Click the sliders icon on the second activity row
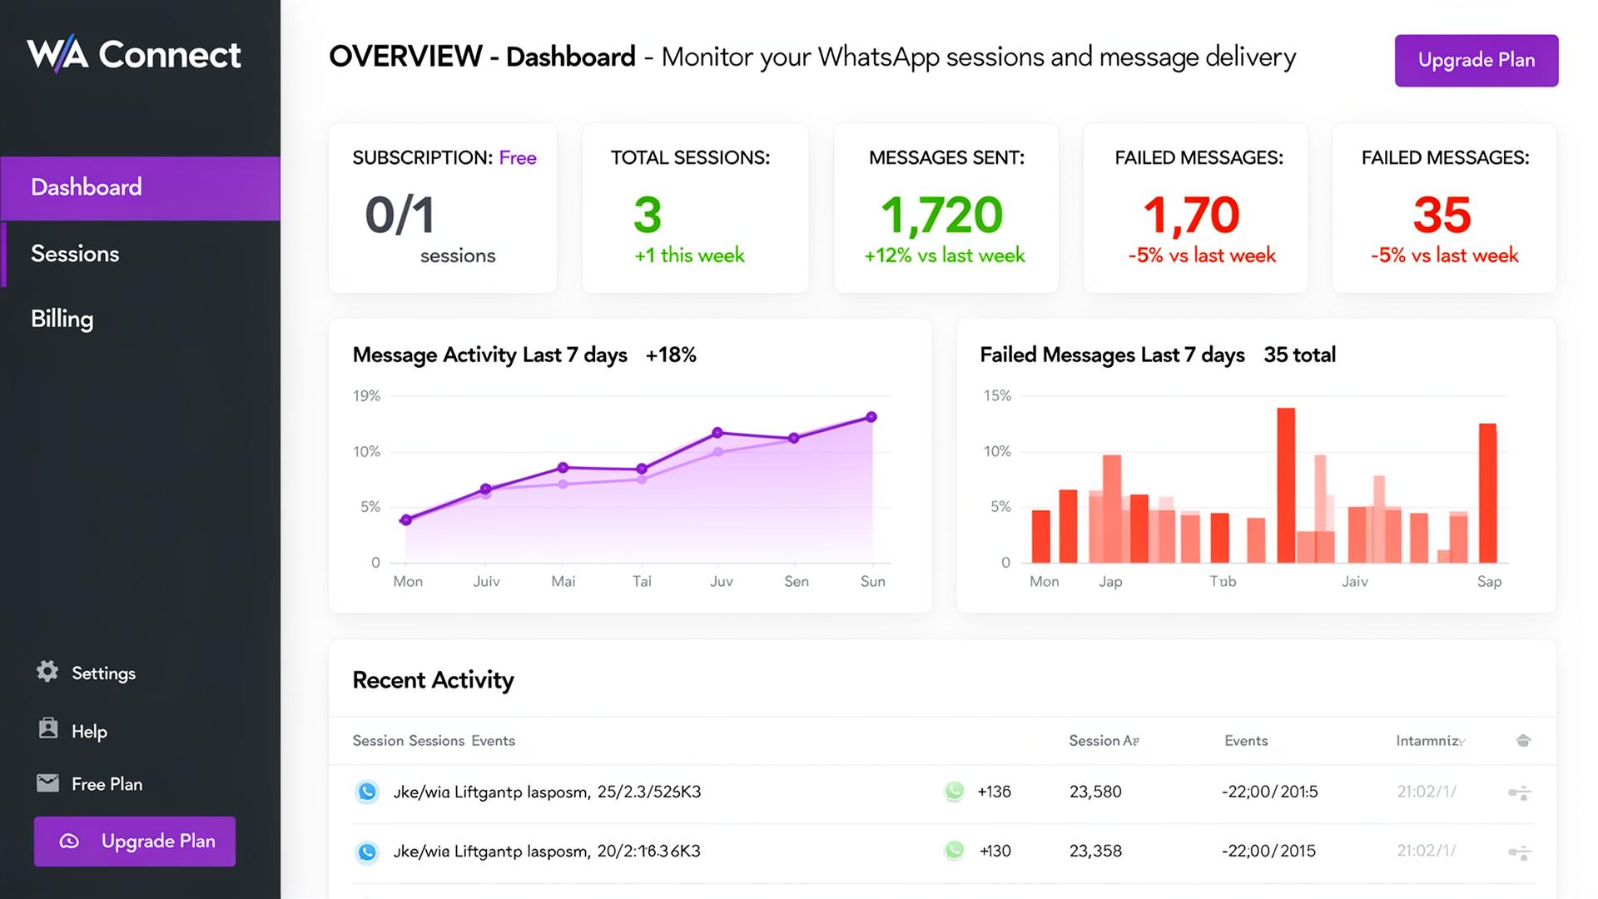This screenshot has height=899, width=1598. pyautogui.click(x=1521, y=852)
